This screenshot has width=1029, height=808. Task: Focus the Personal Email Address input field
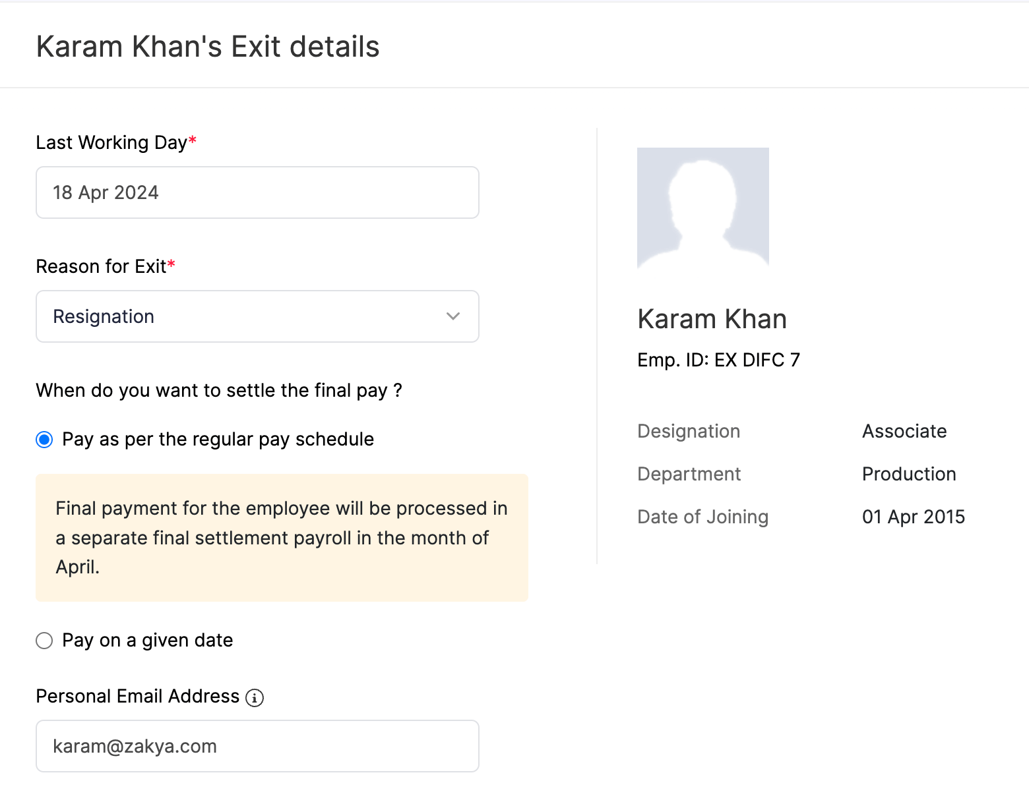coord(257,746)
